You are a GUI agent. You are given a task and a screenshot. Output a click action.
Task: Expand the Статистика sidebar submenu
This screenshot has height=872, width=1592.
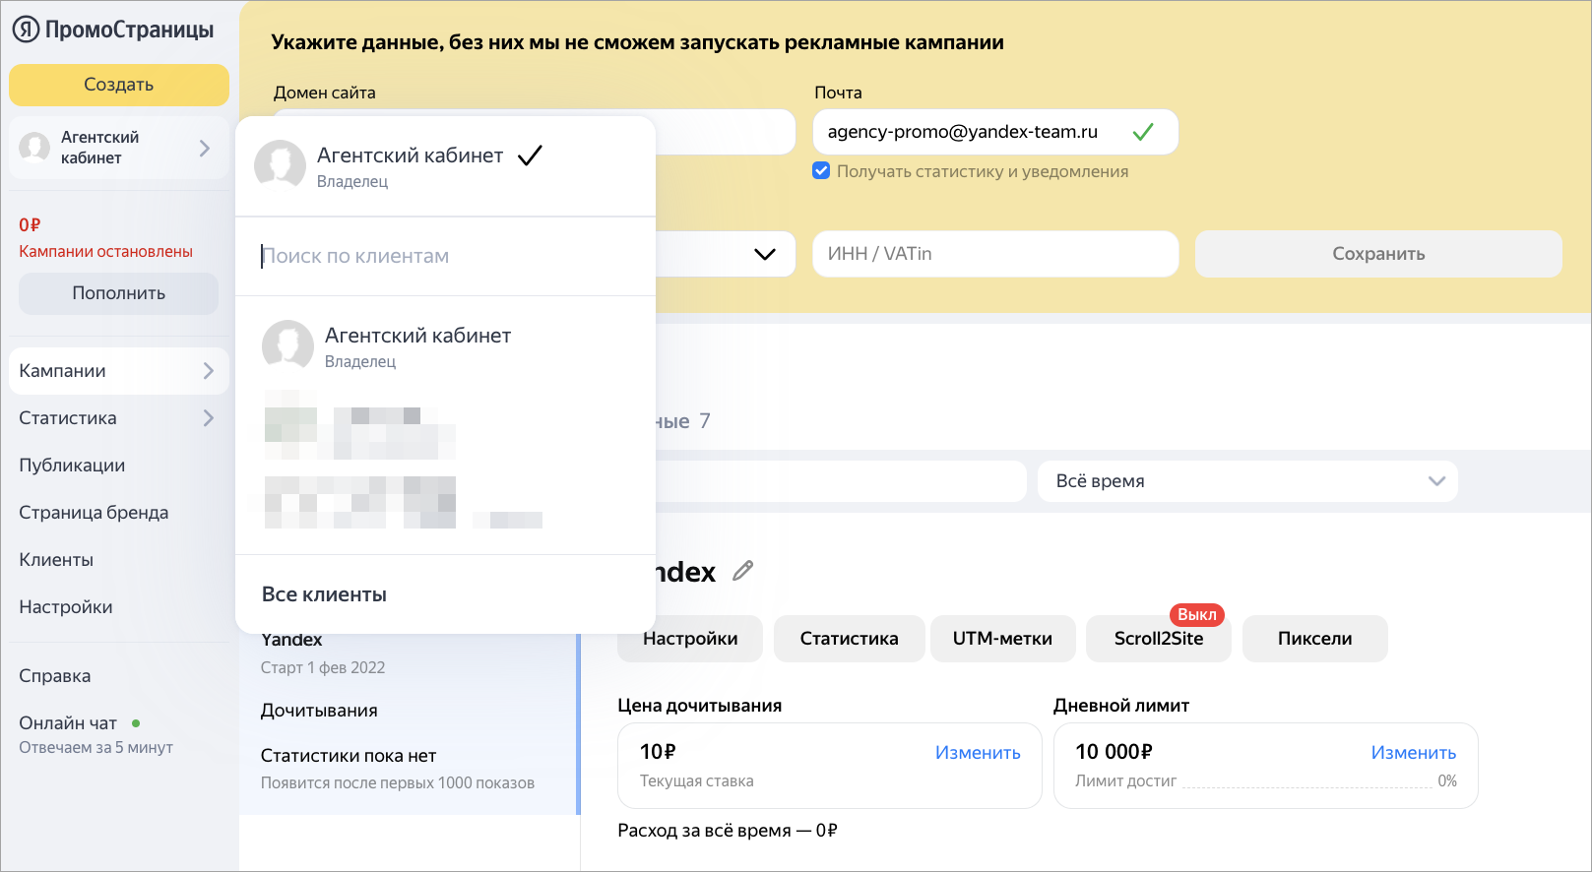pos(208,418)
